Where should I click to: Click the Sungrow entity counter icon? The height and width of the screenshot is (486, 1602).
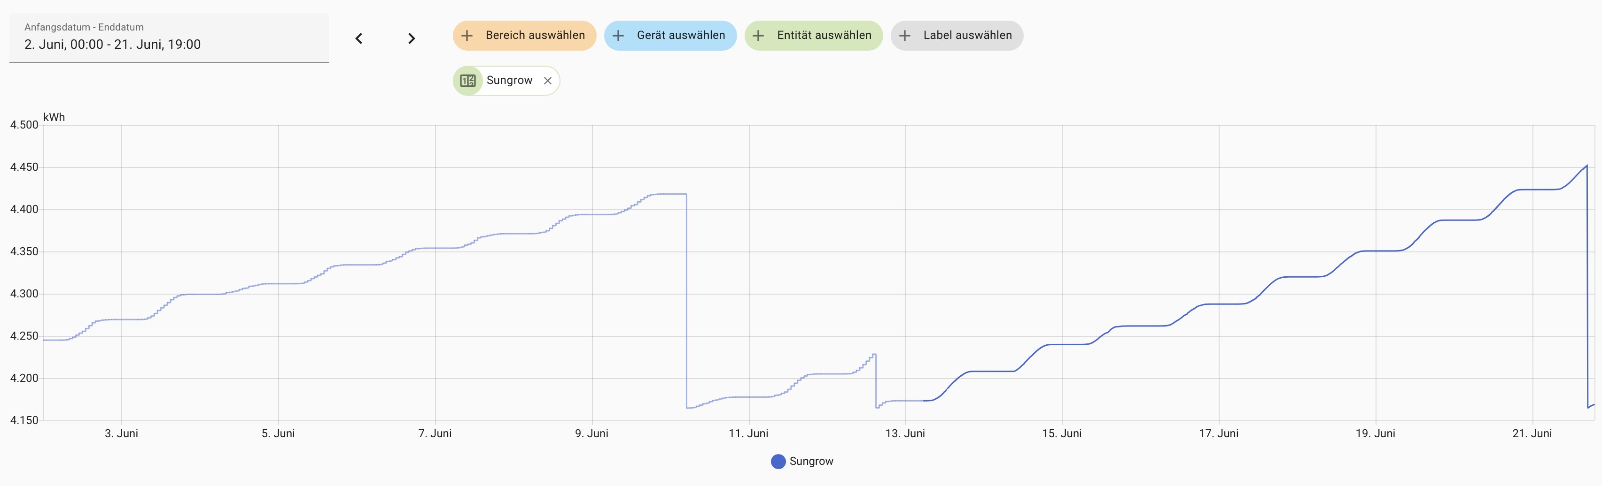pyautogui.click(x=467, y=81)
